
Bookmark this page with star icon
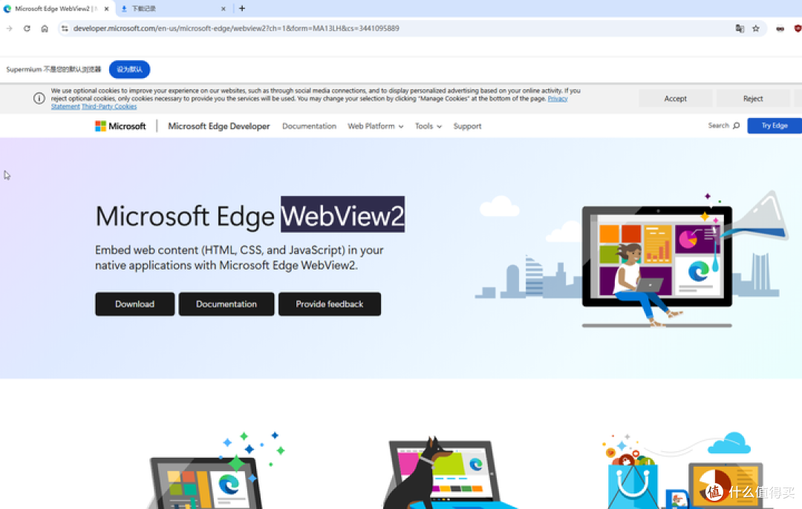(x=756, y=29)
